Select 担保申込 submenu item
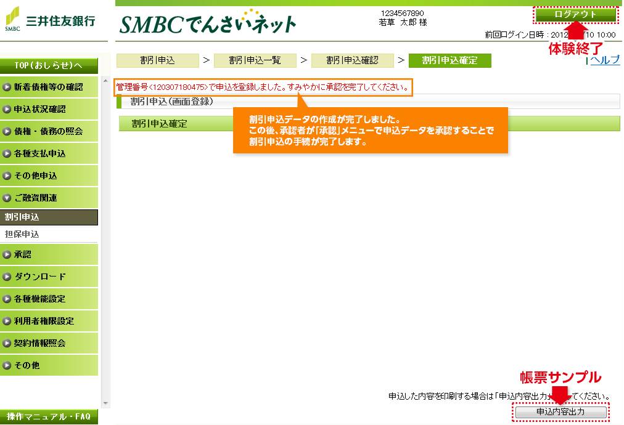Image resolution: width=624 pixels, height=425 pixels. (x=49, y=235)
